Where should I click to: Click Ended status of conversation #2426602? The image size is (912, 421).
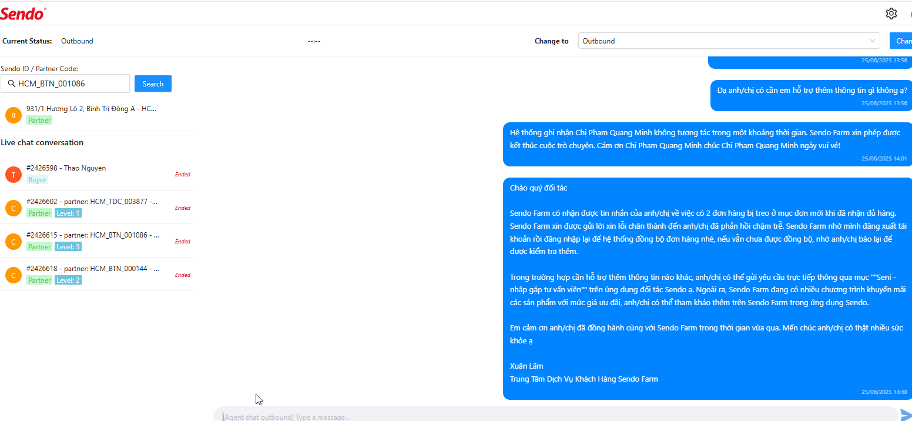[183, 208]
